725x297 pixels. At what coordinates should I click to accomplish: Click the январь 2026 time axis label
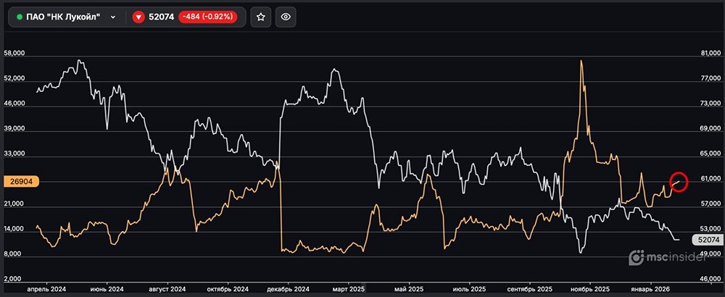651,289
